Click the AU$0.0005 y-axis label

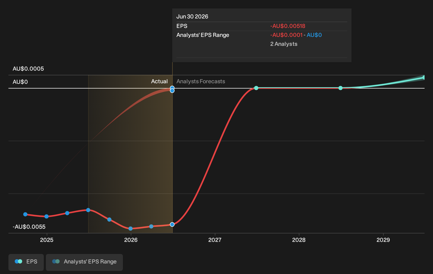pyautogui.click(x=28, y=69)
